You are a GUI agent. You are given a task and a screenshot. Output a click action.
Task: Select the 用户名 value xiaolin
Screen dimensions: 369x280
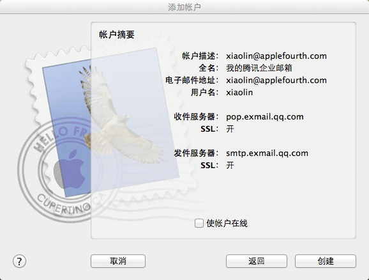[239, 93]
